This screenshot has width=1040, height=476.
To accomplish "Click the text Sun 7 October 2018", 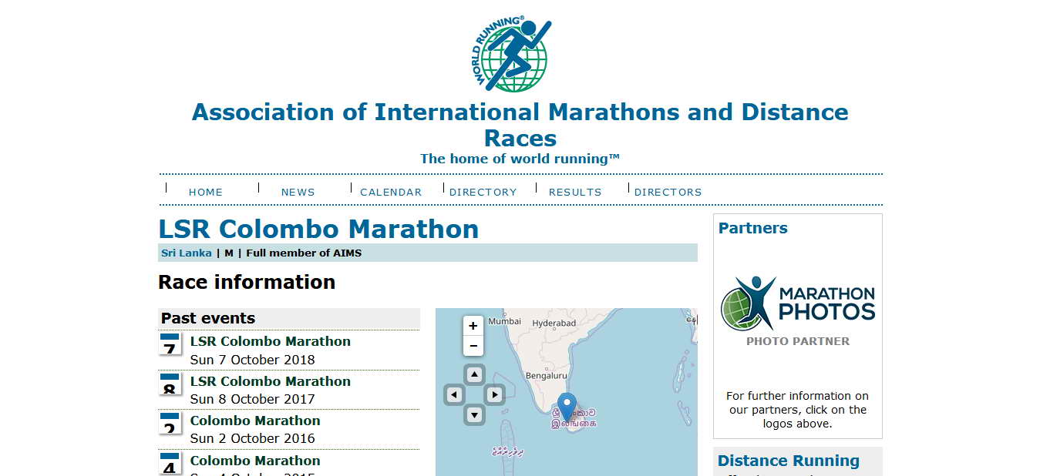I will [253, 360].
